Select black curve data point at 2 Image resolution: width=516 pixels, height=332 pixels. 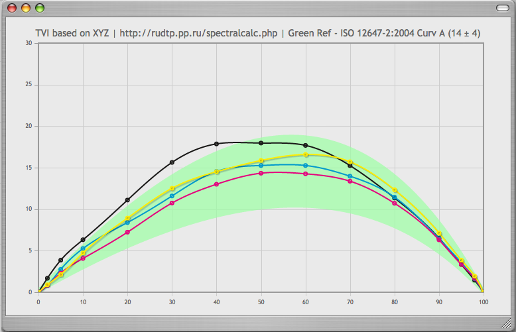[47, 278]
